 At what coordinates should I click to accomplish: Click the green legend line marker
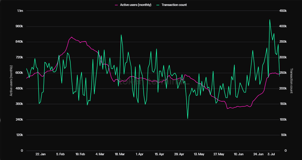pyautogui.click(x=158, y=5)
